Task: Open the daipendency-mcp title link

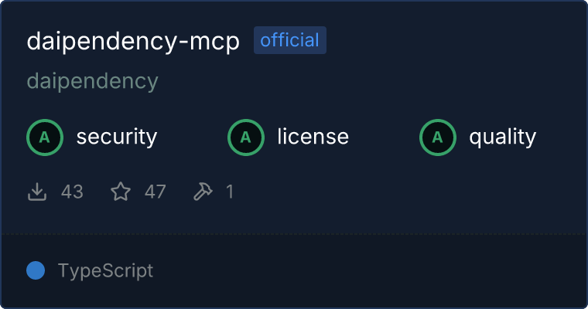Action: click(133, 41)
